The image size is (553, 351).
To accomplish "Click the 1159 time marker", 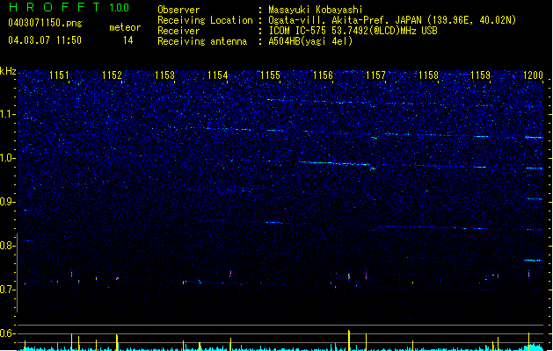I will (480, 75).
